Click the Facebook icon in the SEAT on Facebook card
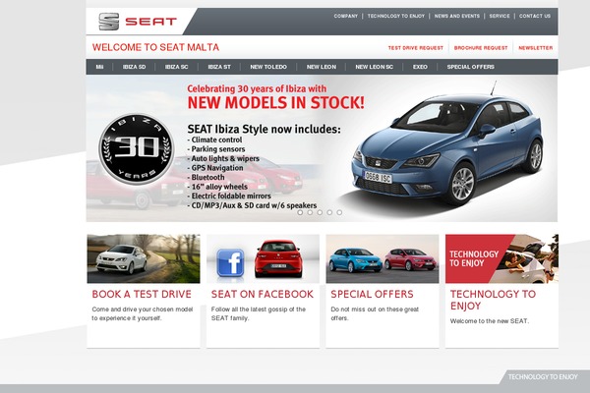 [230, 263]
